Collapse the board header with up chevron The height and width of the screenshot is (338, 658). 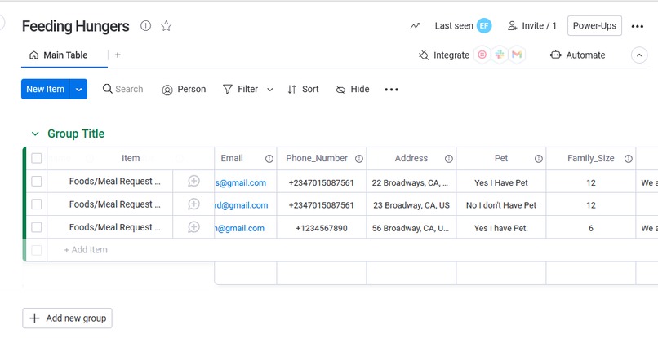[639, 55]
